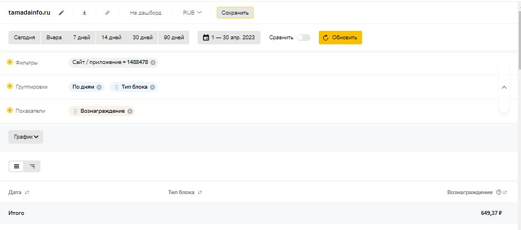Add a metric with the plus icon by Показатели
This screenshot has height=230, width=521.
[x=10, y=111]
